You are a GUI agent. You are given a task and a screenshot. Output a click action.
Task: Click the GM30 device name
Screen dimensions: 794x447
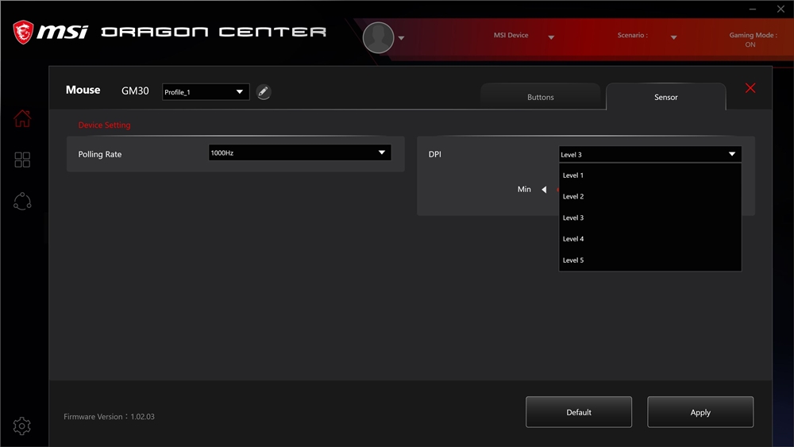[x=135, y=91]
